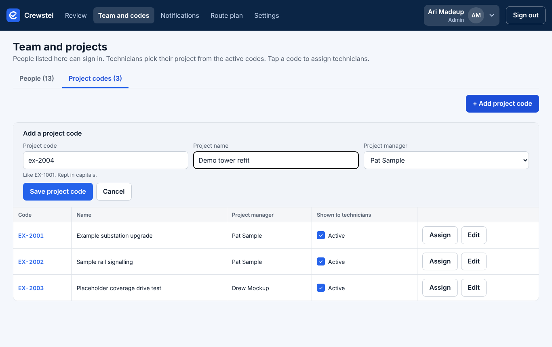Viewport: 552px width, 347px height.
Task: Open the Review nav item
Action: click(76, 15)
